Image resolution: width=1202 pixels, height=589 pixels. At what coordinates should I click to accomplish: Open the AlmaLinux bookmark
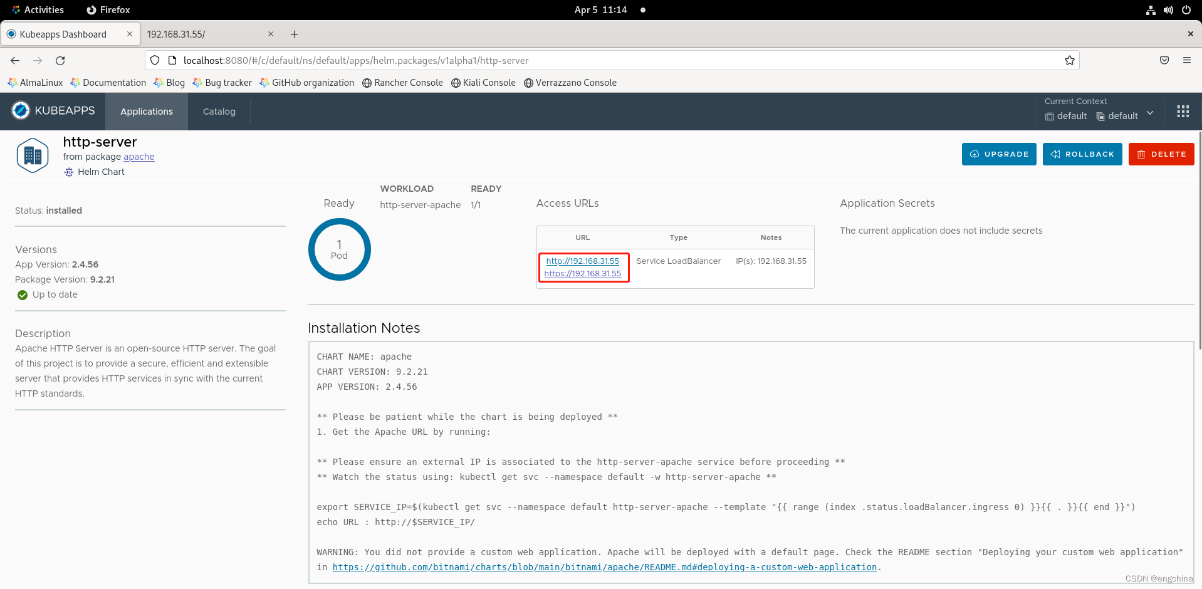pyautogui.click(x=36, y=83)
